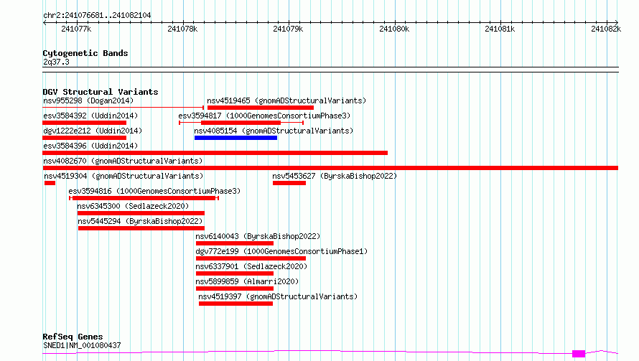The height and width of the screenshot is (361, 639).
Task: Click the nsv5899859 (Almarri2020) label
Action: coord(247,281)
